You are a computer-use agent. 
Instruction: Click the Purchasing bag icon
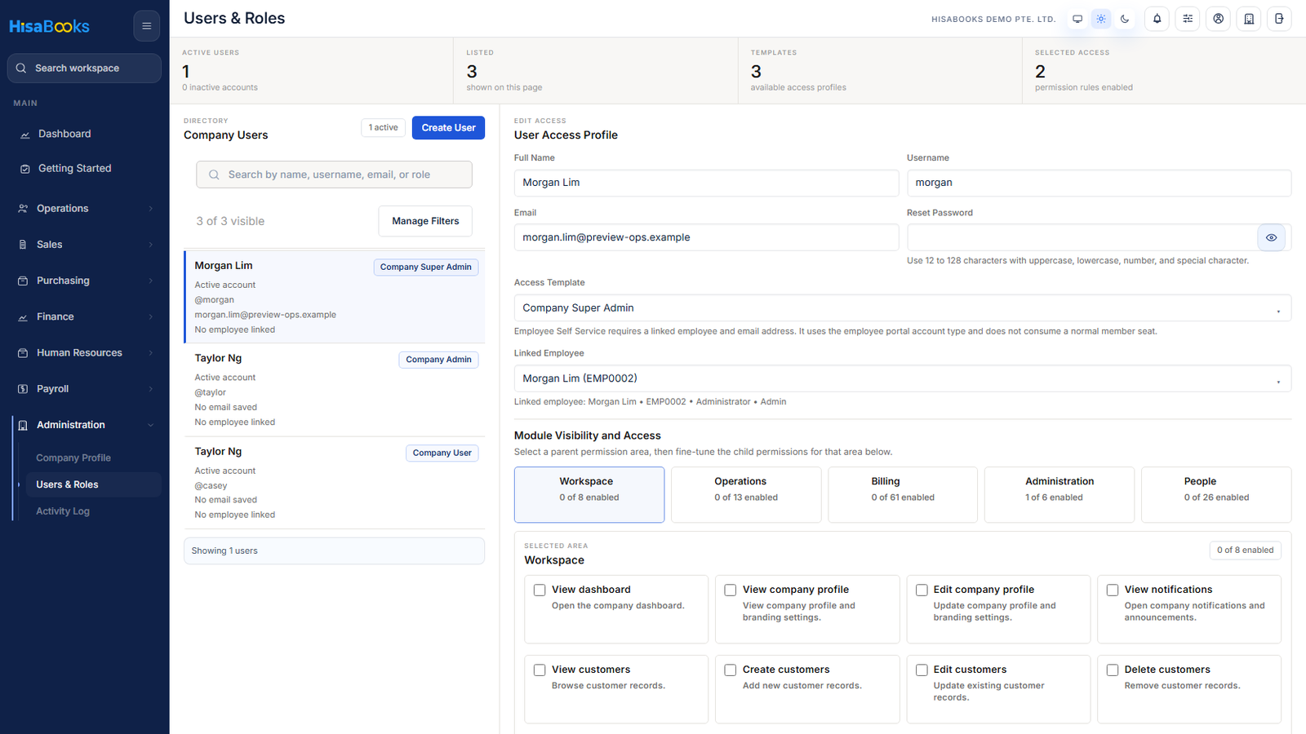click(x=23, y=281)
